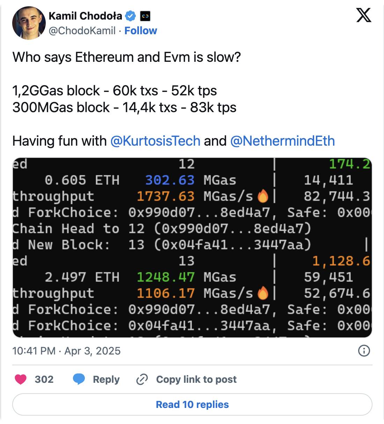The image size is (384, 424).
Task: Open the @KurtosisTech mention
Action: pos(155,141)
